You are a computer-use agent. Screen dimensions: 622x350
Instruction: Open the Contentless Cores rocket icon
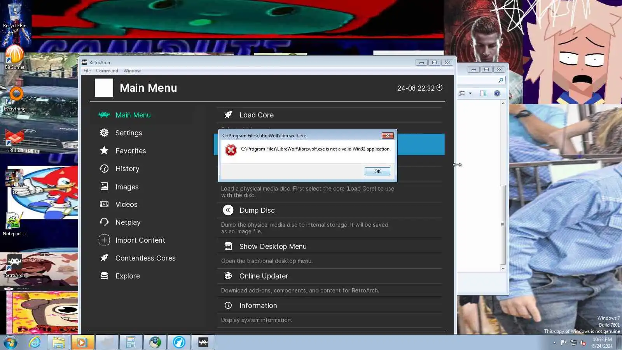pos(104,258)
